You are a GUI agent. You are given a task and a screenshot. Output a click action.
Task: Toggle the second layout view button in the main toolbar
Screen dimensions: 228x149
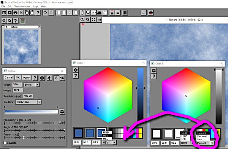[x=64, y=13]
